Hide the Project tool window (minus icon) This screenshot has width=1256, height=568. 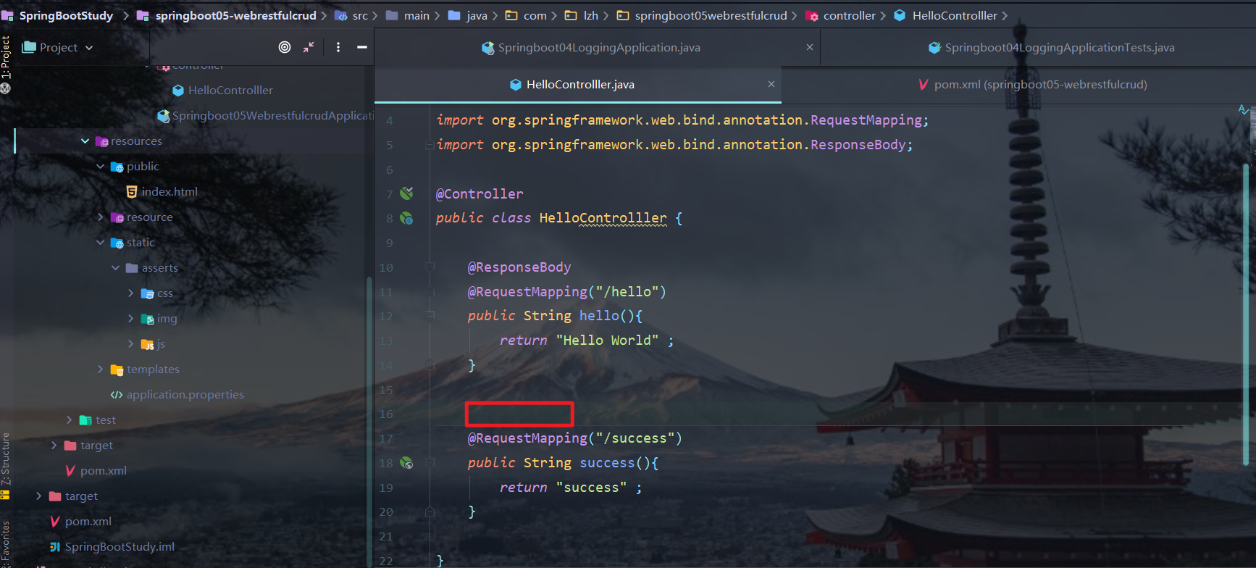tap(362, 47)
